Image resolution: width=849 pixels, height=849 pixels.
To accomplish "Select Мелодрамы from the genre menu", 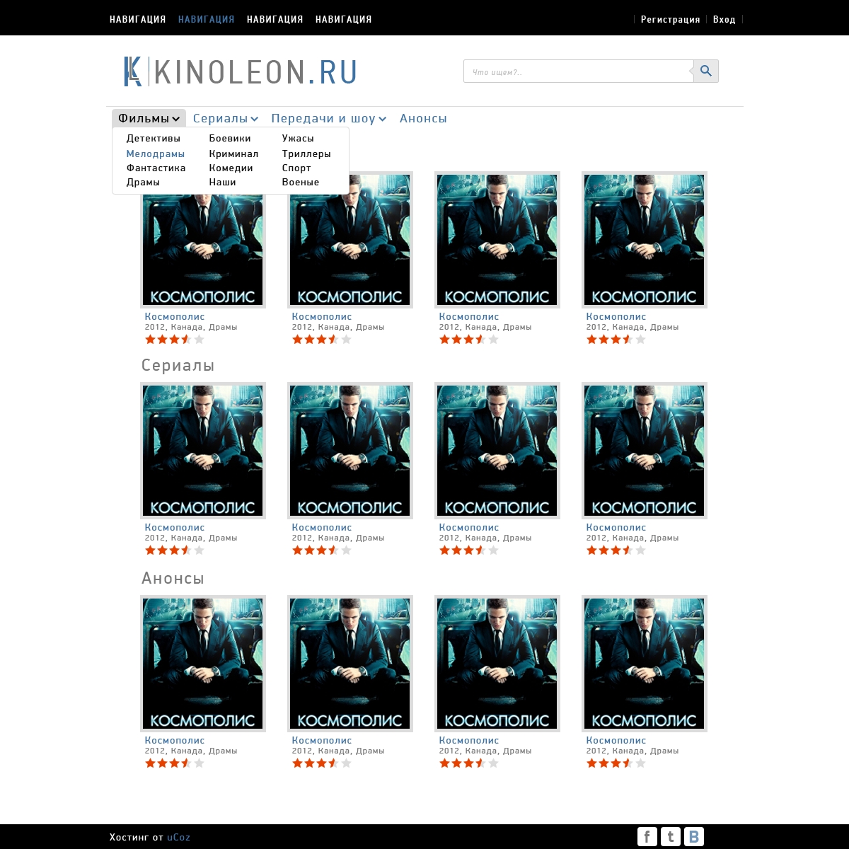I will [x=156, y=154].
